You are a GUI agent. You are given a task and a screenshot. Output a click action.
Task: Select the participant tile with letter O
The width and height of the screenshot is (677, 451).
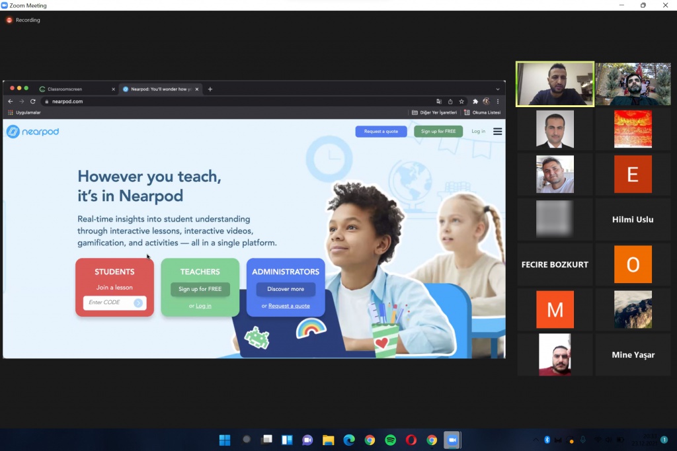pos(633,265)
